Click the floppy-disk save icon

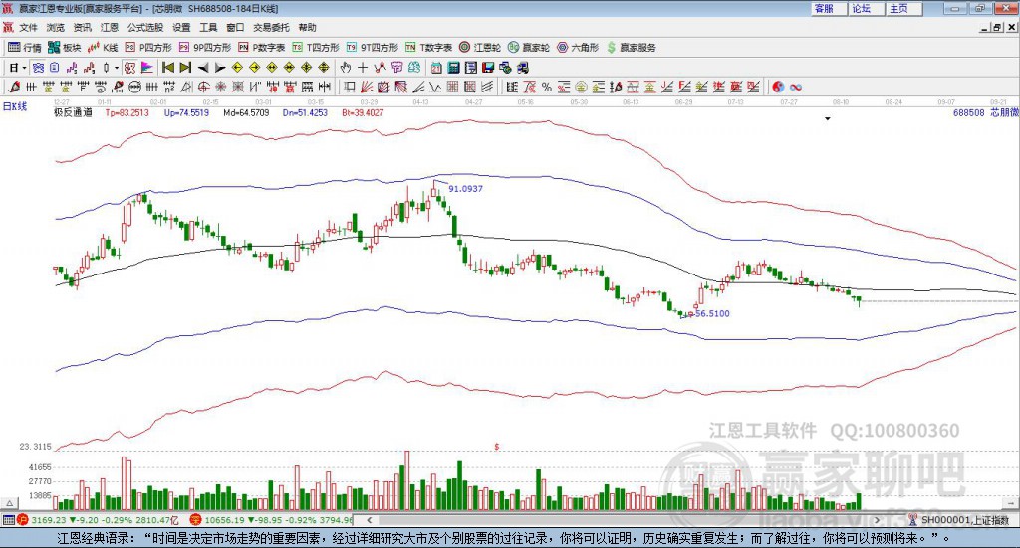pyautogui.click(x=488, y=68)
